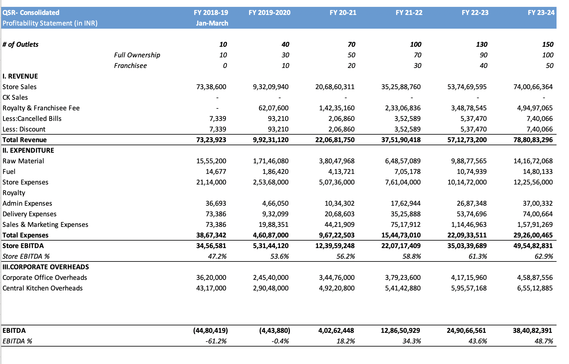
Task: Select the I. REVENUE section heading
Action: point(20,76)
